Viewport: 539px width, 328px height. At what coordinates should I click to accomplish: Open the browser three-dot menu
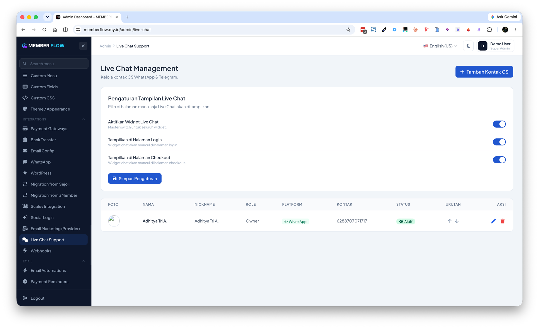[516, 30]
